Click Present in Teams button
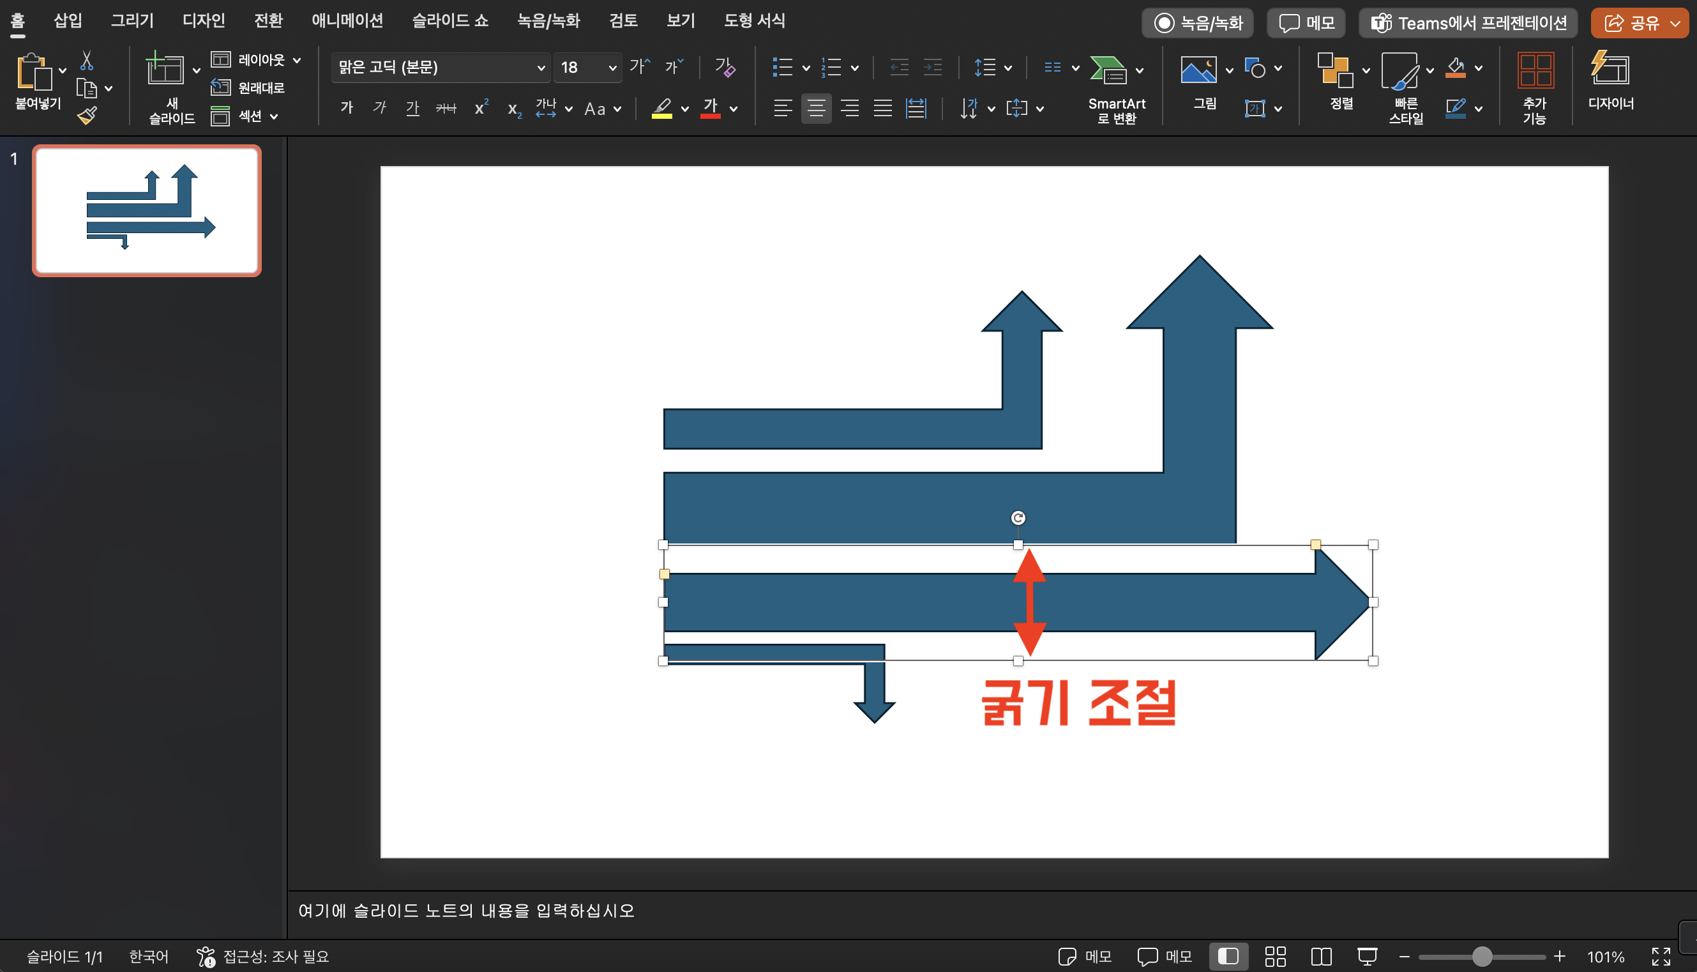 [x=1468, y=23]
